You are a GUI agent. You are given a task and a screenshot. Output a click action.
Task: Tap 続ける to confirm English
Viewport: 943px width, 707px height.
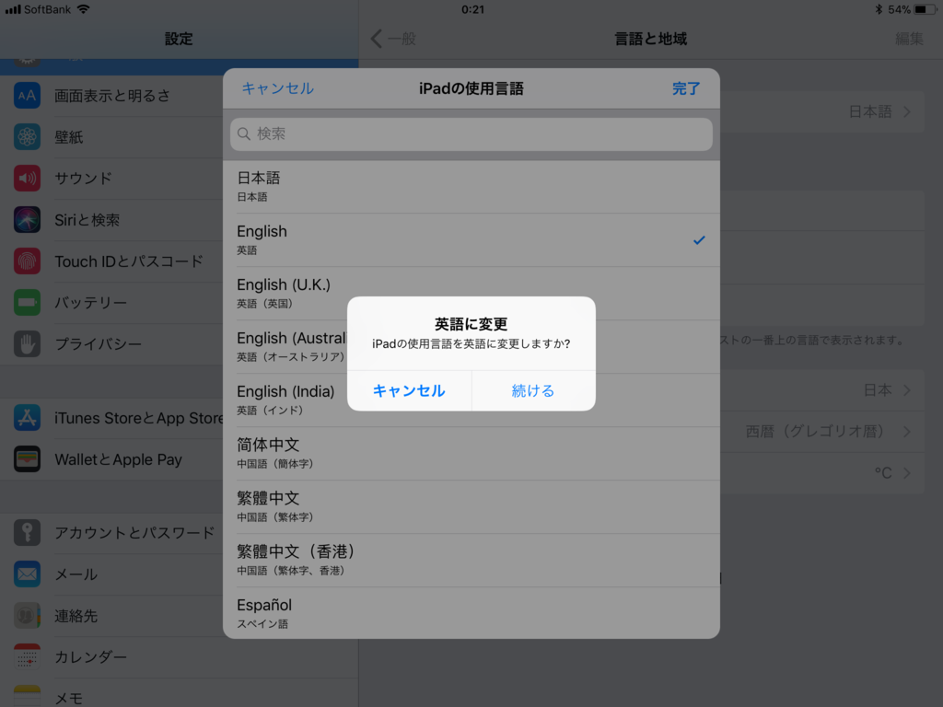point(533,390)
